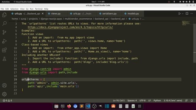Open the Go menu
196x110 pixels.
pyautogui.click(x=27, y=9)
